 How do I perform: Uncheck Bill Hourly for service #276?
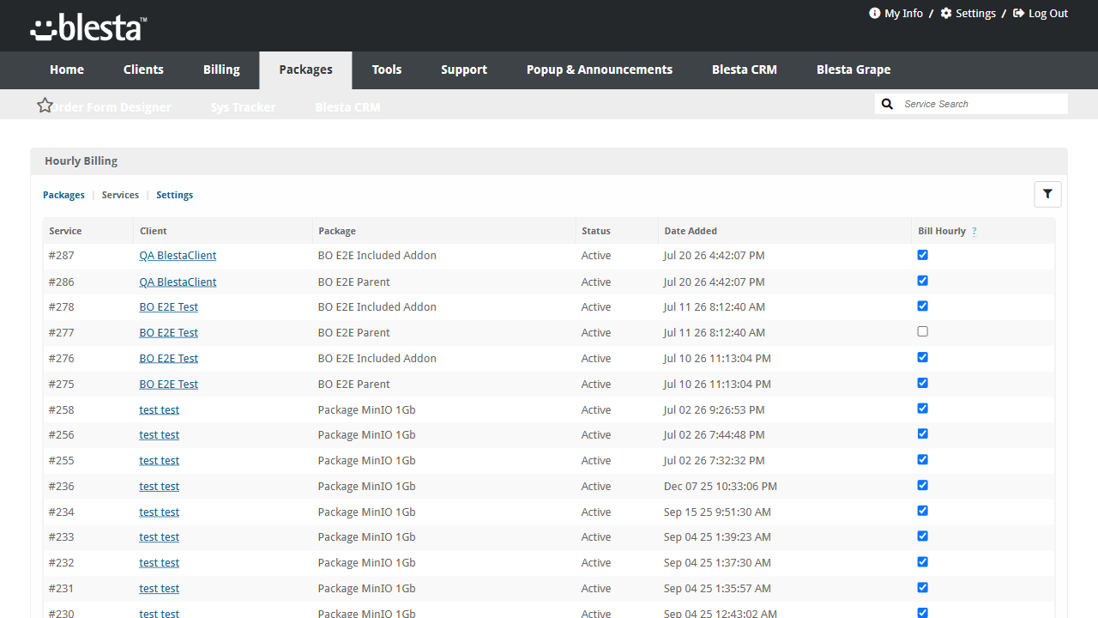pyautogui.click(x=923, y=357)
